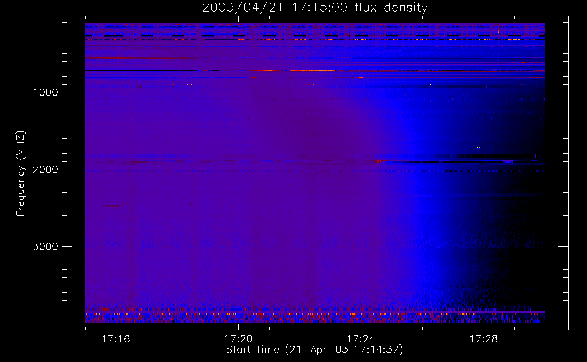
Task: Click the 17:24 time tick label
Action: 361,339
